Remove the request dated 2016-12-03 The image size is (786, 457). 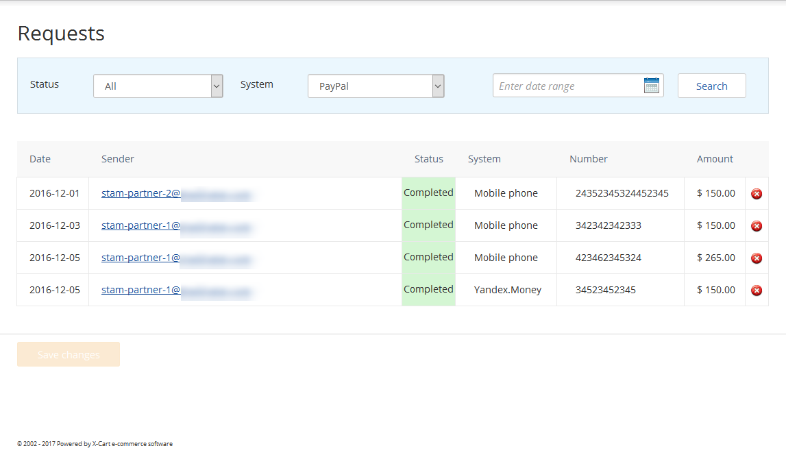757,226
